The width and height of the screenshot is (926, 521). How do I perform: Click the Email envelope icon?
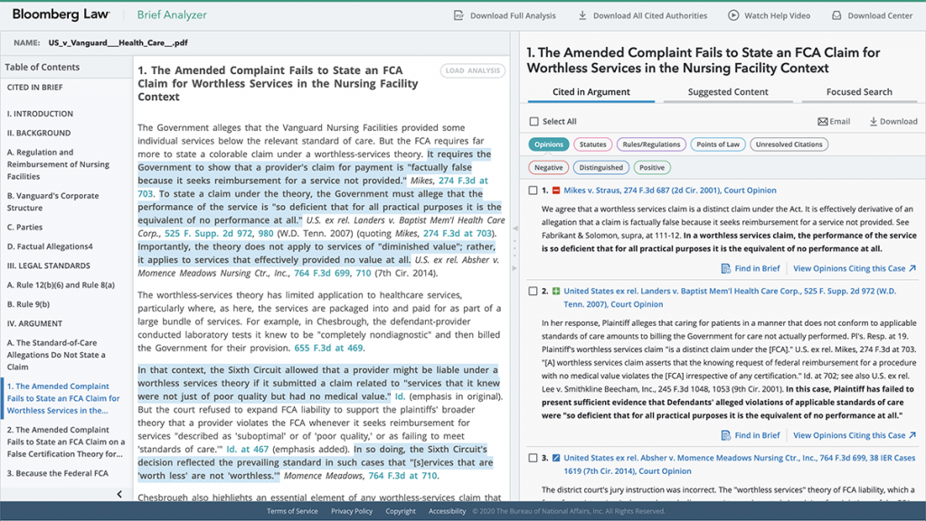coord(823,121)
